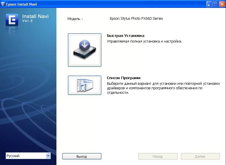
Task: Open the Русский language dropdown
Action: 28,156
